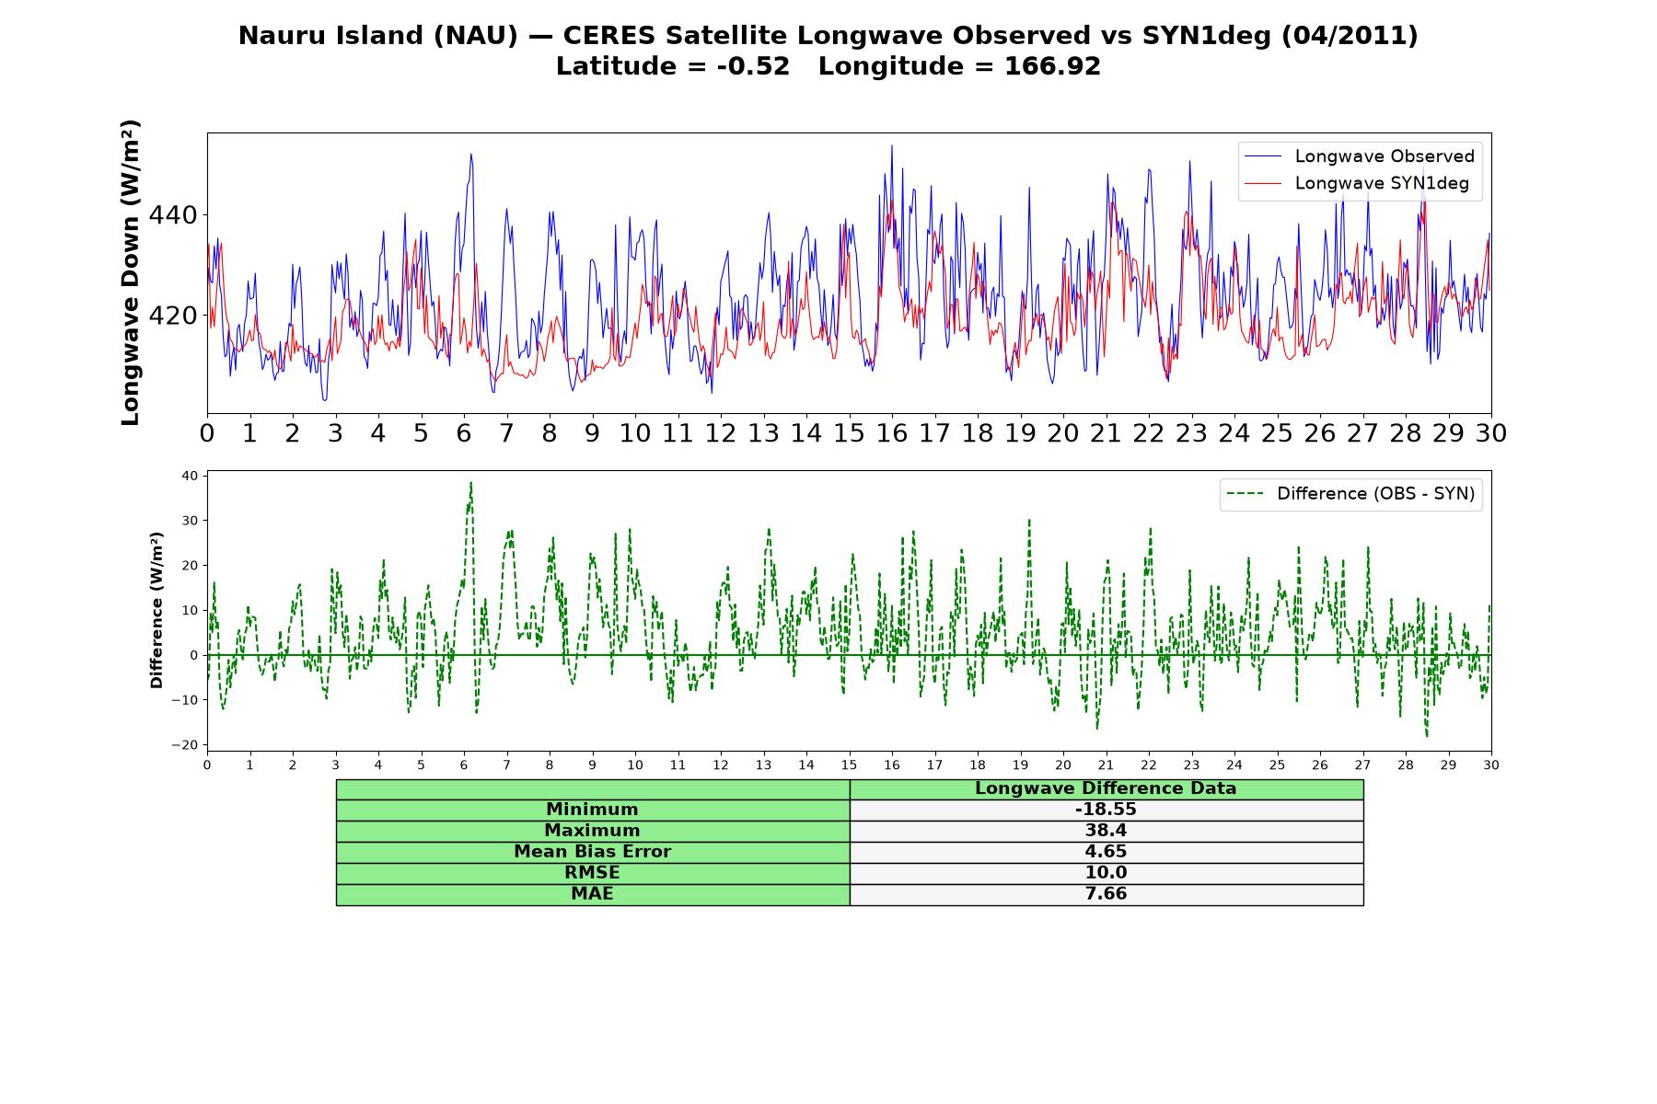Select the Minimum row label in table
The width and height of the screenshot is (1657, 1104).
point(593,810)
